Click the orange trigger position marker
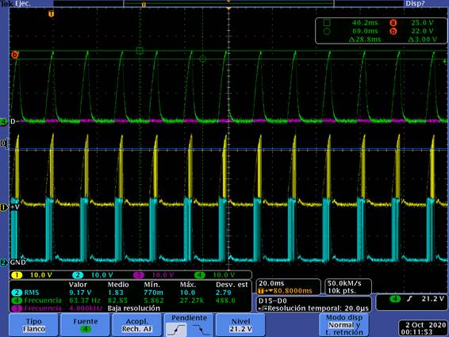449x337 pixels. (51, 13)
